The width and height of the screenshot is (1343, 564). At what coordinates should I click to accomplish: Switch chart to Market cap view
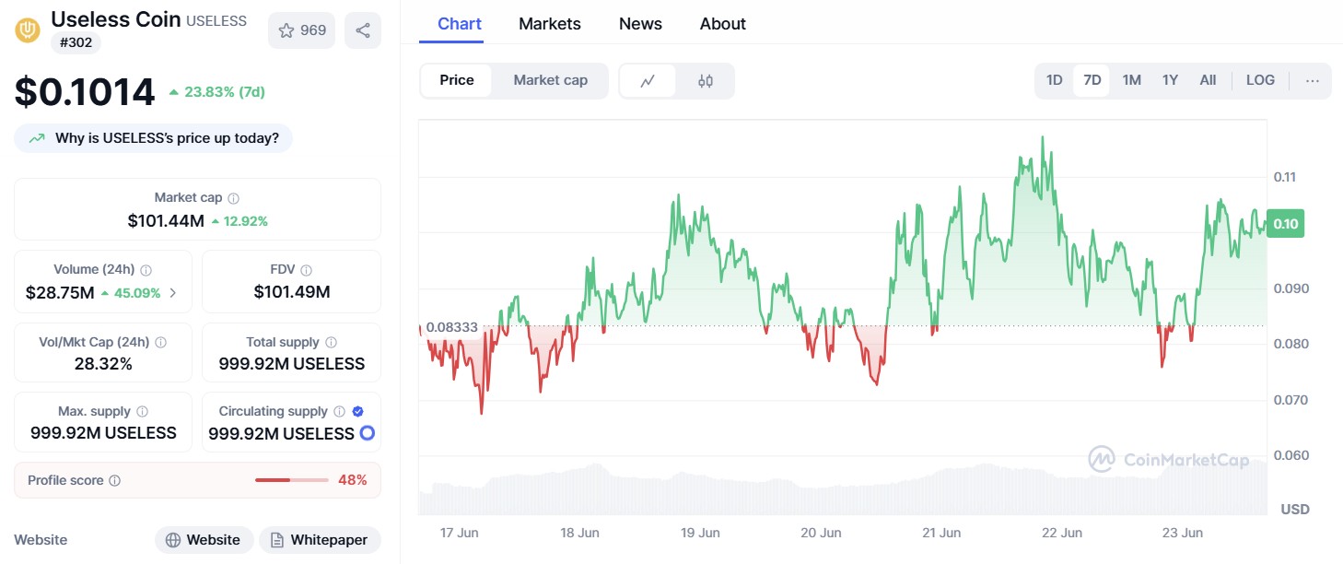[550, 80]
